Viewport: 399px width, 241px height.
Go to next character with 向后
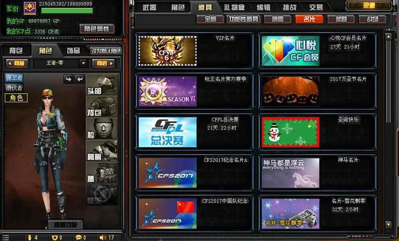pos(104,63)
